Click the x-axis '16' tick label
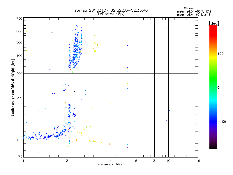This screenshot has height=175, width=233. click(x=198, y=161)
